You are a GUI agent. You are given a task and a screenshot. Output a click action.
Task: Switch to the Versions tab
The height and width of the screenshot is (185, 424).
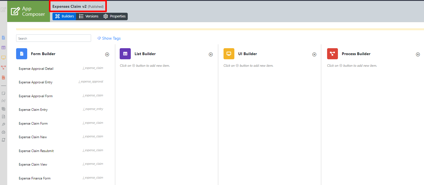pos(89,16)
